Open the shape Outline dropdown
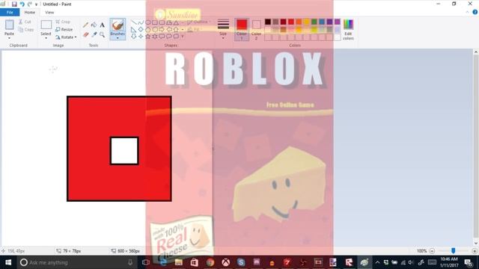Viewport: 479px width, 269px height. click(198, 22)
